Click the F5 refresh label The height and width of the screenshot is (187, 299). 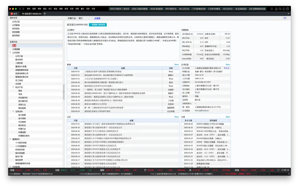285,18
